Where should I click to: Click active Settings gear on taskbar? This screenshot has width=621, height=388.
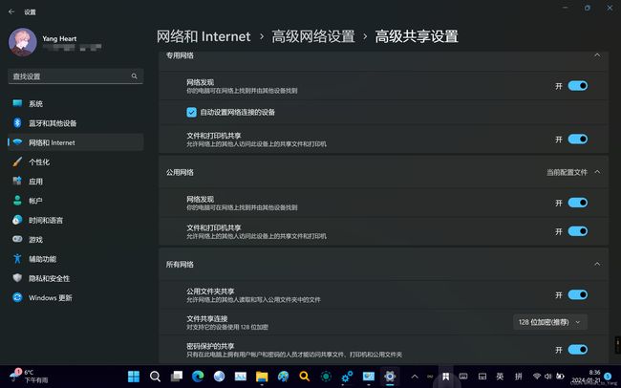coord(390,377)
